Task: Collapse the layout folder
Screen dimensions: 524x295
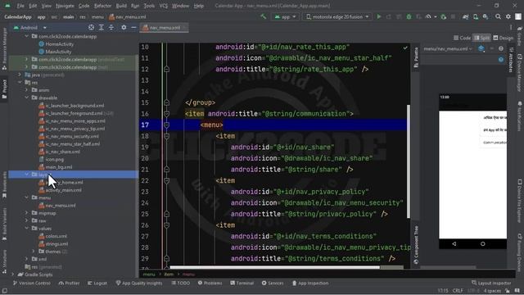Action: point(27,175)
